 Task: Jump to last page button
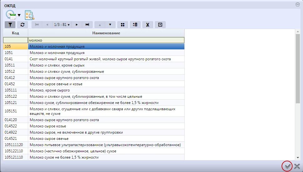[x=87, y=25]
